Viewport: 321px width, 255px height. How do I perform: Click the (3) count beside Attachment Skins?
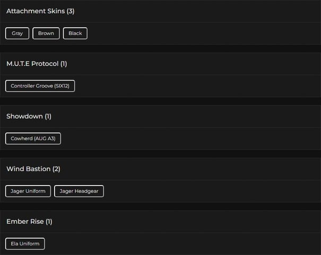[x=71, y=11]
